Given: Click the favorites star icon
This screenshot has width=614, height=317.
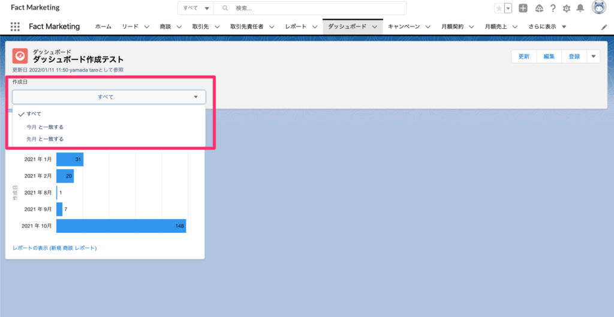Looking at the screenshot, I should [499, 8].
